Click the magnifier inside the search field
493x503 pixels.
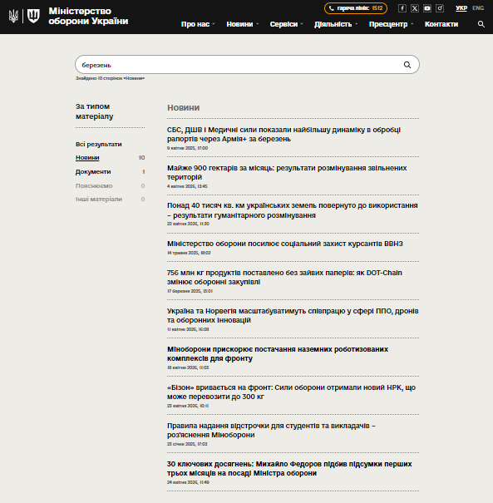[407, 65]
